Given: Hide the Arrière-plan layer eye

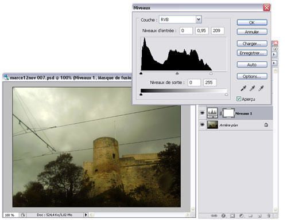Looking at the screenshot, I should tap(202, 125).
